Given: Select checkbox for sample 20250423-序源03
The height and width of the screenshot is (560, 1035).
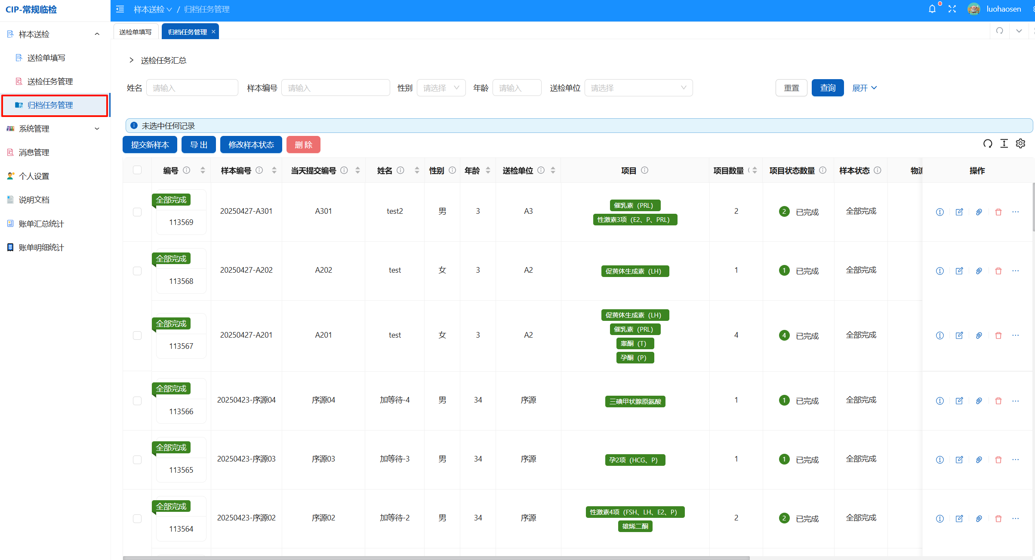Looking at the screenshot, I should 137,460.
